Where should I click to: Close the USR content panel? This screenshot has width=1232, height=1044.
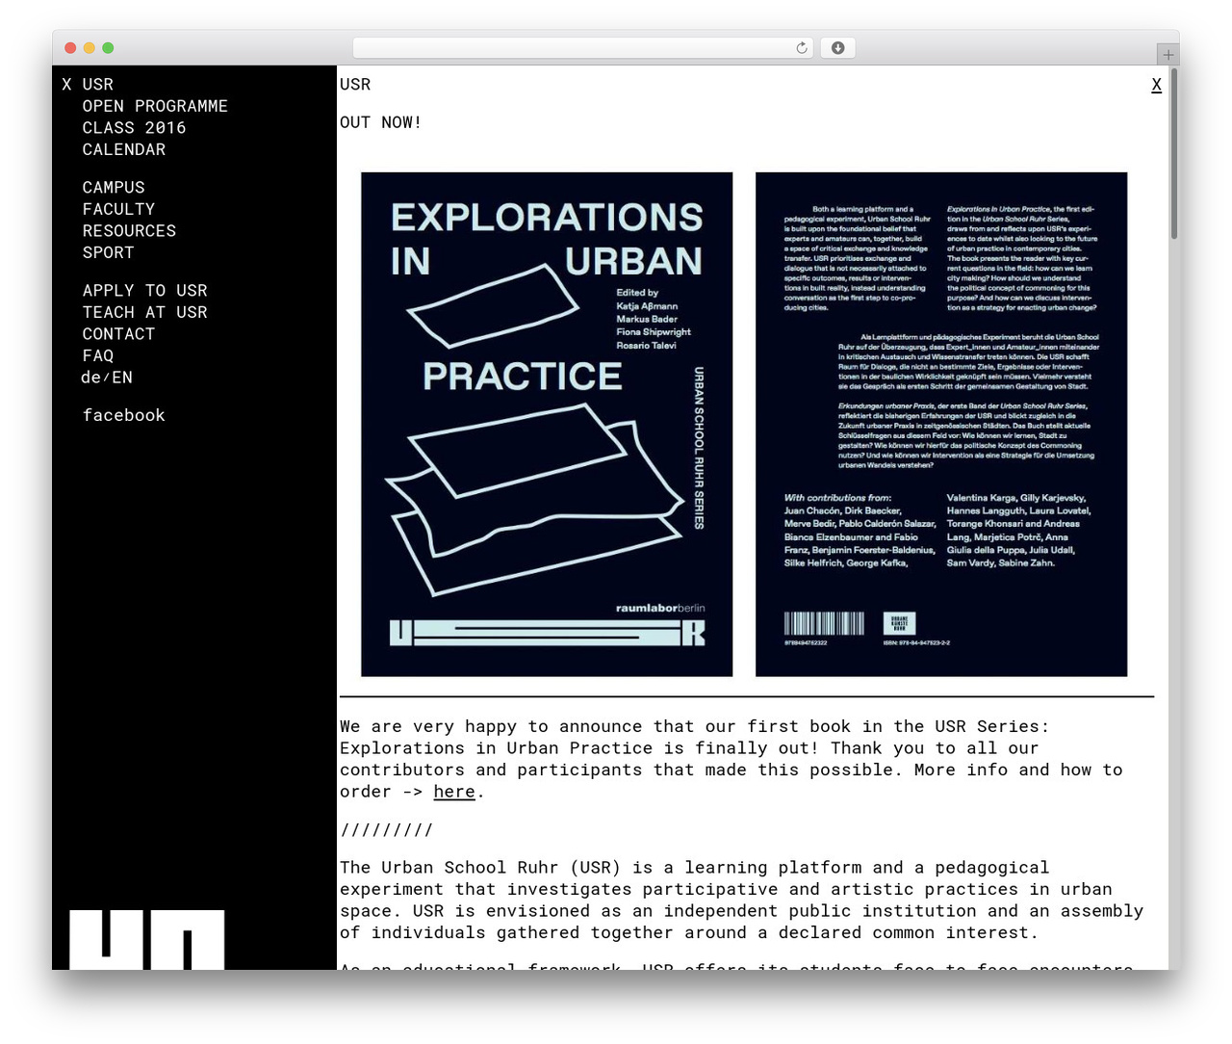[x=1156, y=85]
